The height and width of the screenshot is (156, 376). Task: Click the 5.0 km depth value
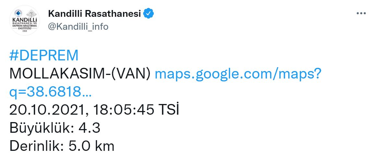(91, 146)
